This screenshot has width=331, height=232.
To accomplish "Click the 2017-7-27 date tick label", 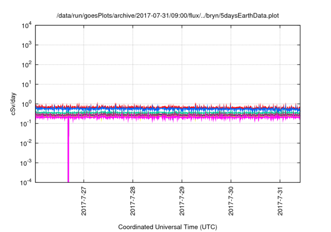I will click(x=84, y=201).
